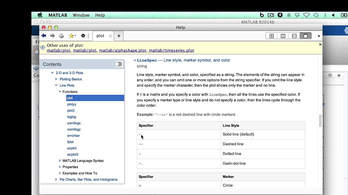The height and width of the screenshot is (195, 348).
Task: Click the help page vertical scrollbar thumb
Action: [x=321, y=121]
